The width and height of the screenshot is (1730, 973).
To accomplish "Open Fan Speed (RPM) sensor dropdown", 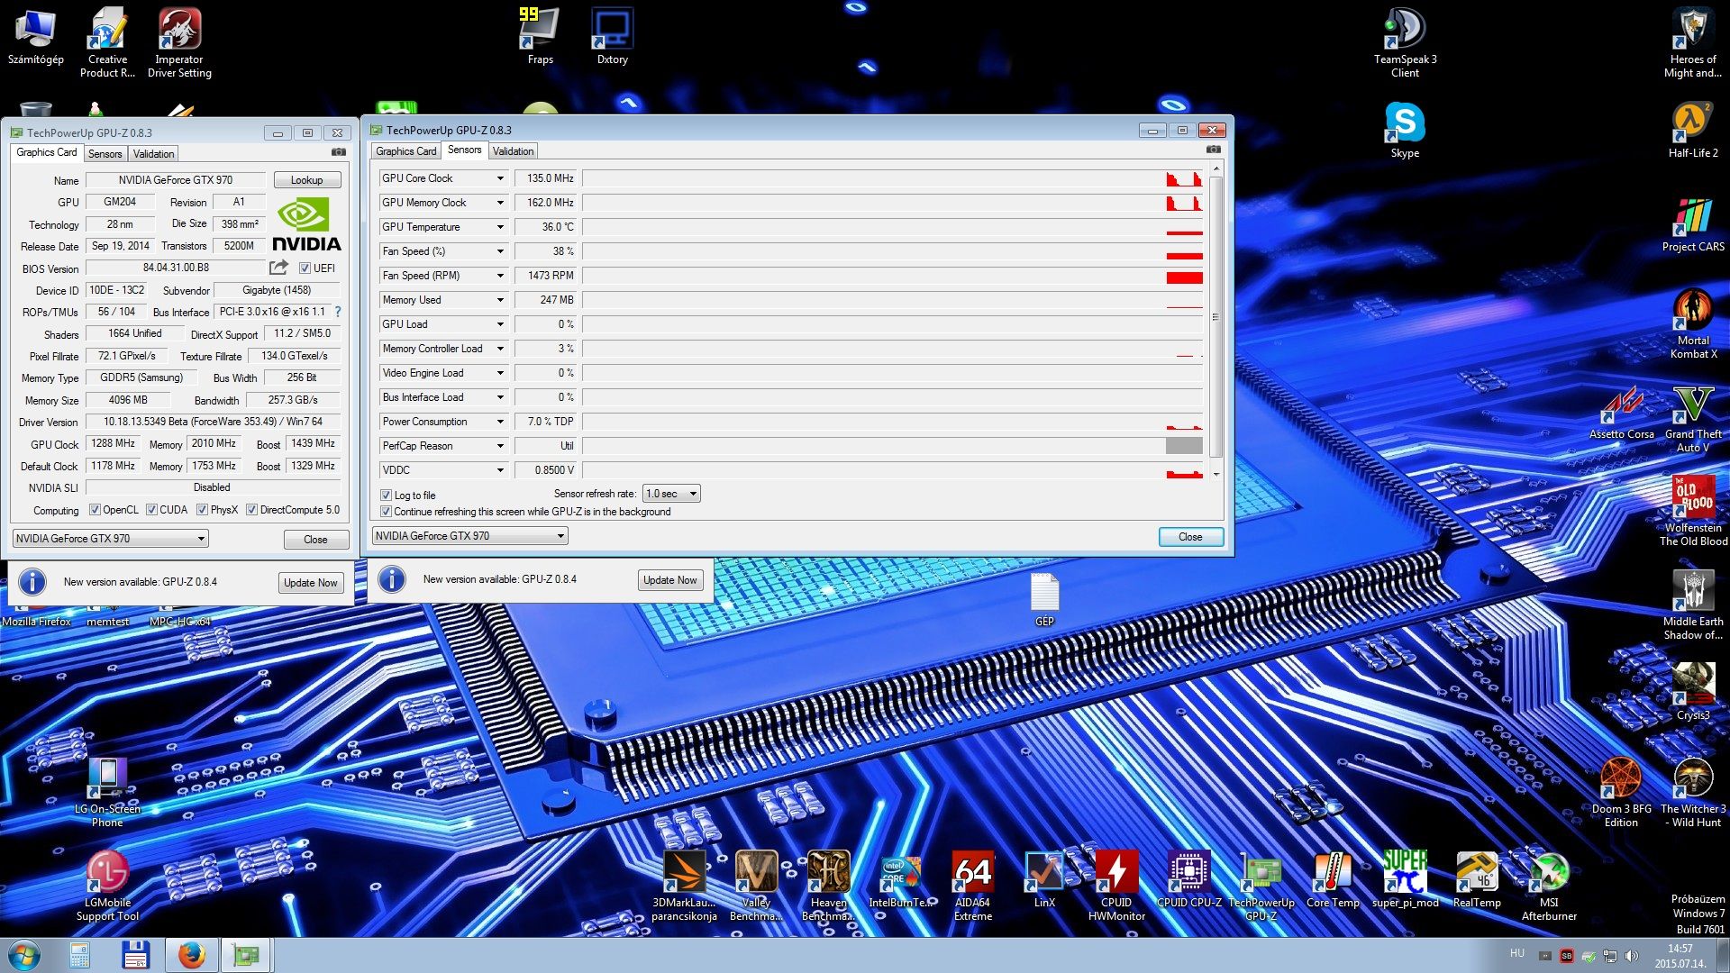I will pyautogui.click(x=500, y=276).
